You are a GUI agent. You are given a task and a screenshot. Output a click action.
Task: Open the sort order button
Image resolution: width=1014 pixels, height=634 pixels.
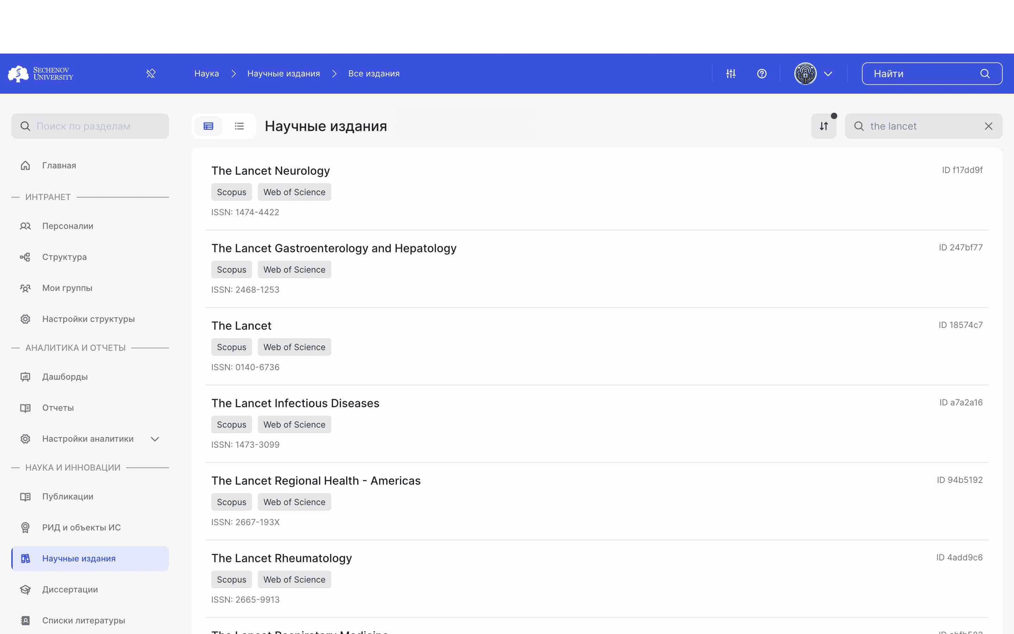[824, 126]
